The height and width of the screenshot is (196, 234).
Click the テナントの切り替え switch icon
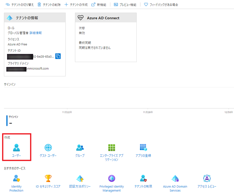pyautogui.click(x=8, y=5)
